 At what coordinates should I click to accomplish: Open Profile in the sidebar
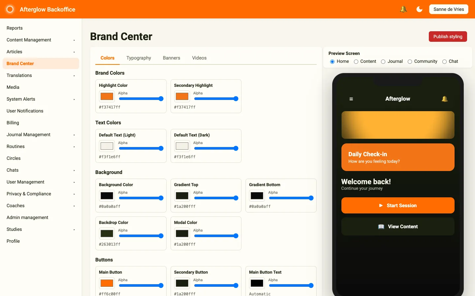coord(41,241)
